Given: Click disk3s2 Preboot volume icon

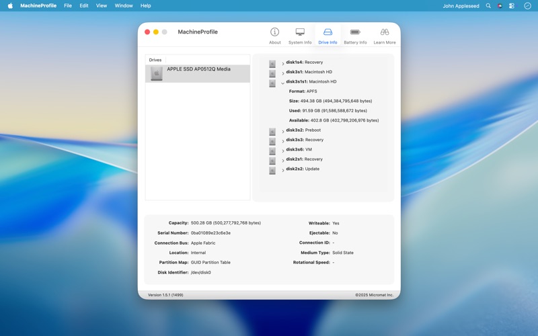Looking at the screenshot, I should point(272,132).
